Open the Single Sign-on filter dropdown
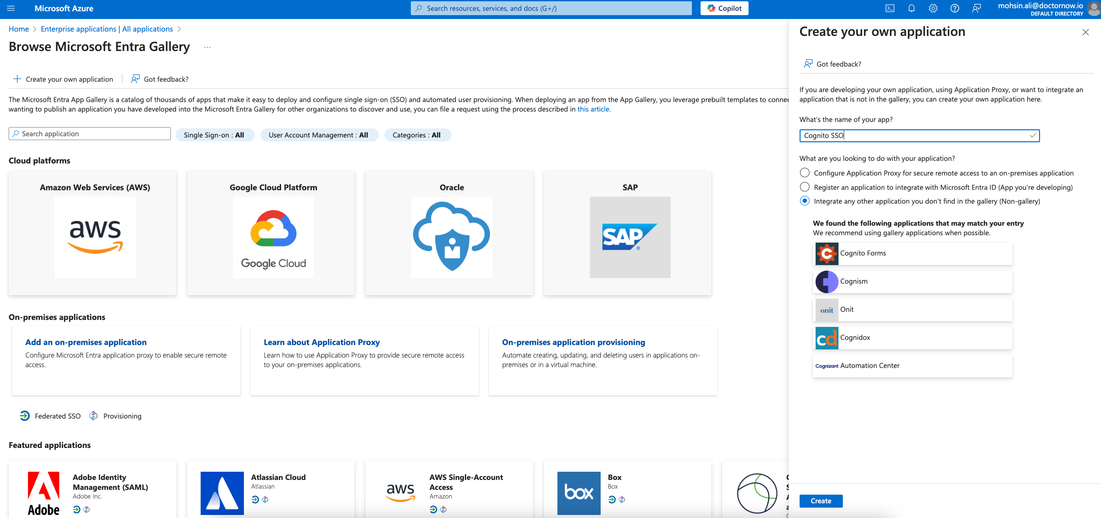Viewport: 1101px width, 518px height. [x=214, y=135]
